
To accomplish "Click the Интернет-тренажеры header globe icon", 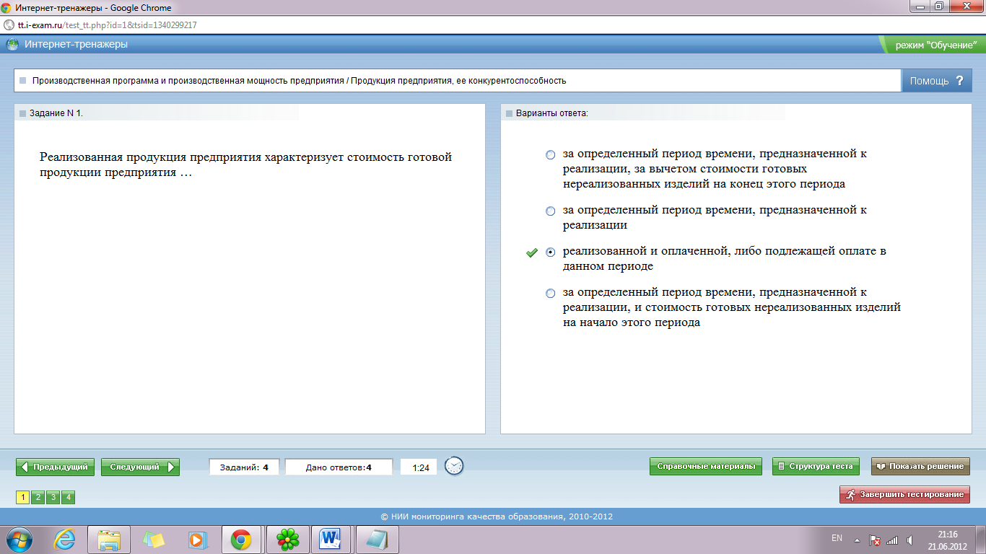I will 12,45.
